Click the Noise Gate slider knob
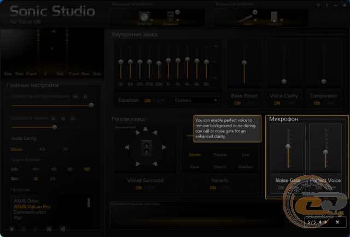The image size is (350, 237). pos(288,146)
